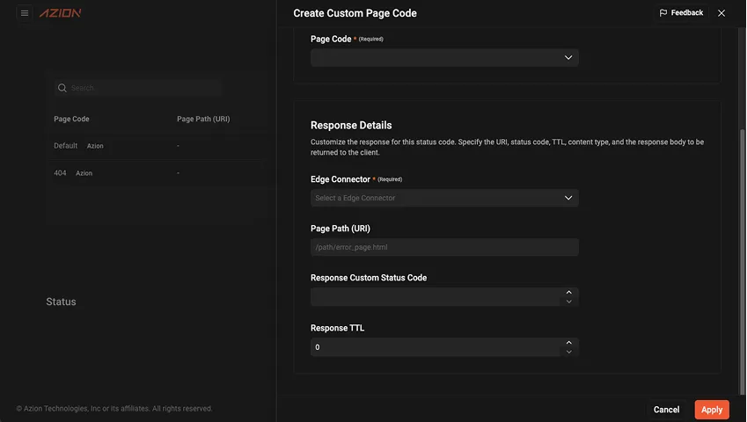Click the Feedback flag button

click(x=681, y=13)
